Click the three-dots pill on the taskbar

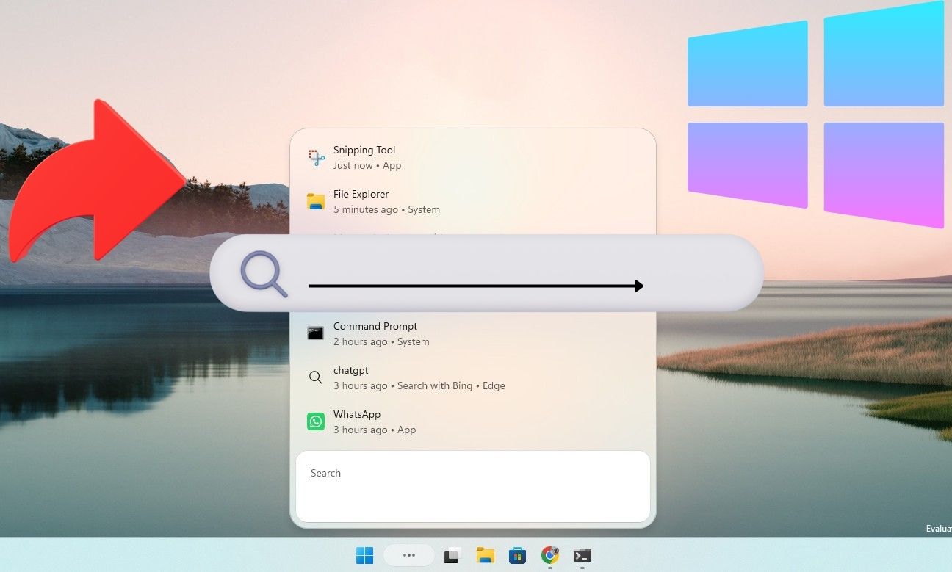click(410, 555)
